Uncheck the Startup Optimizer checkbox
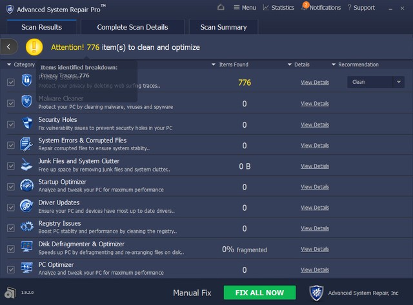The height and width of the screenshot is (305, 413). pos(11,187)
